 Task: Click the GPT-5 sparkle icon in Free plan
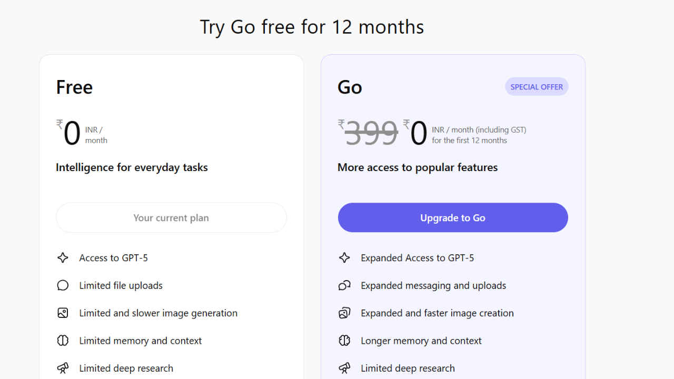click(63, 257)
